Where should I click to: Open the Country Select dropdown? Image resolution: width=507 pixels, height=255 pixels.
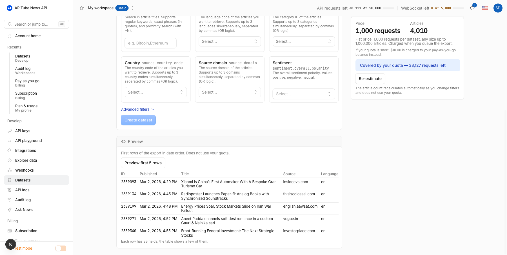(x=156, y=92)
